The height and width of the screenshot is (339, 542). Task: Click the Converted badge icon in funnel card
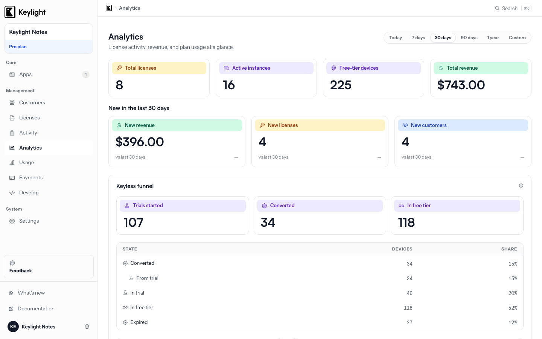click(264, 206)
